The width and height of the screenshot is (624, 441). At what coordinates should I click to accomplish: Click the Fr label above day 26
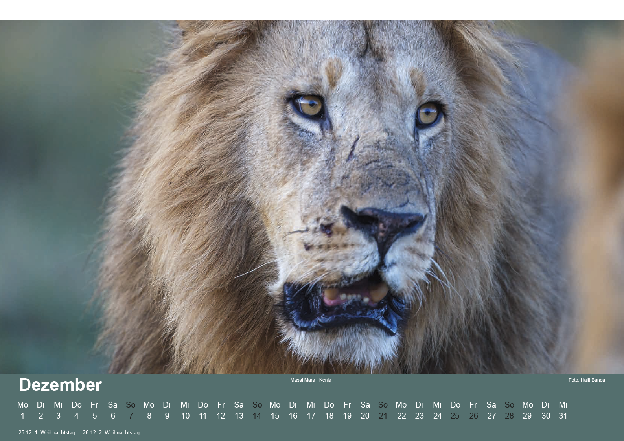click(x=473, y=405)
